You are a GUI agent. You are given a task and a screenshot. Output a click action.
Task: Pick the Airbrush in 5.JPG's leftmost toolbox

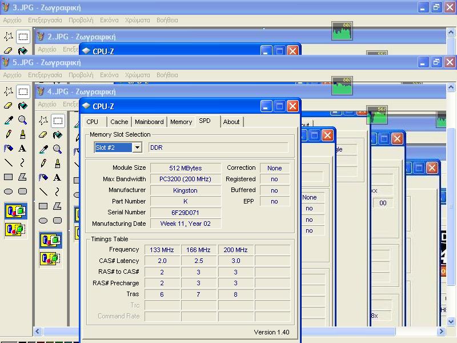pyautogui.click(x=9, y=149)
